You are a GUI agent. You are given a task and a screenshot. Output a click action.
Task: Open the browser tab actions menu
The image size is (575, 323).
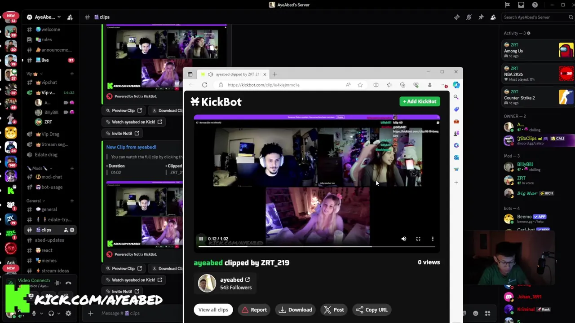click(x=190, y=74)
